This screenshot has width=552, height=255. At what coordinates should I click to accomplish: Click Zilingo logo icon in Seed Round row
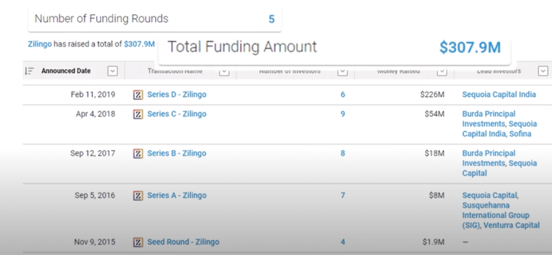[x=138, y=242]
